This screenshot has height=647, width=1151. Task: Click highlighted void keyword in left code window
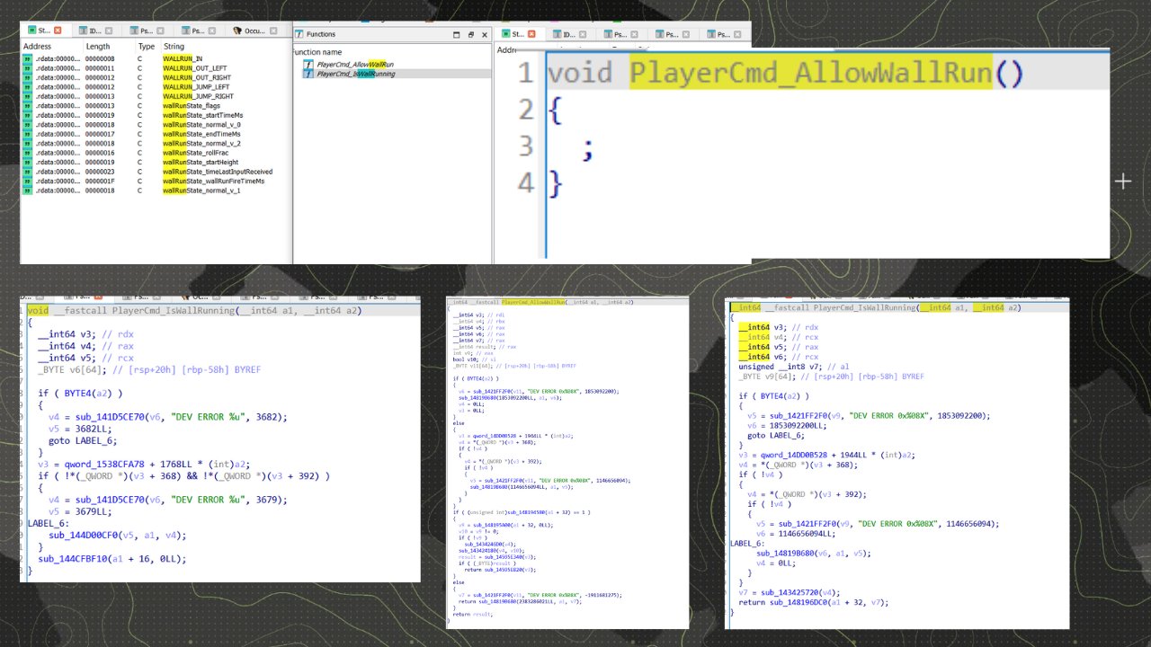(38, 311)
